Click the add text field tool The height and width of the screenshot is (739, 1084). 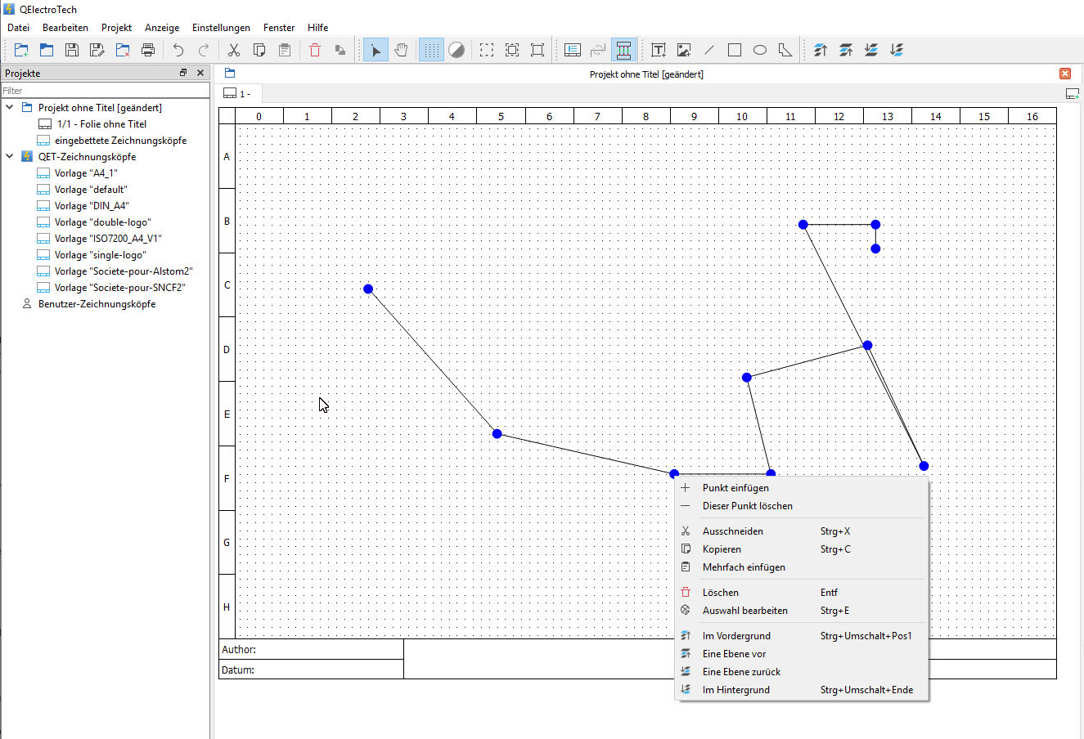[x=659, y=51]
